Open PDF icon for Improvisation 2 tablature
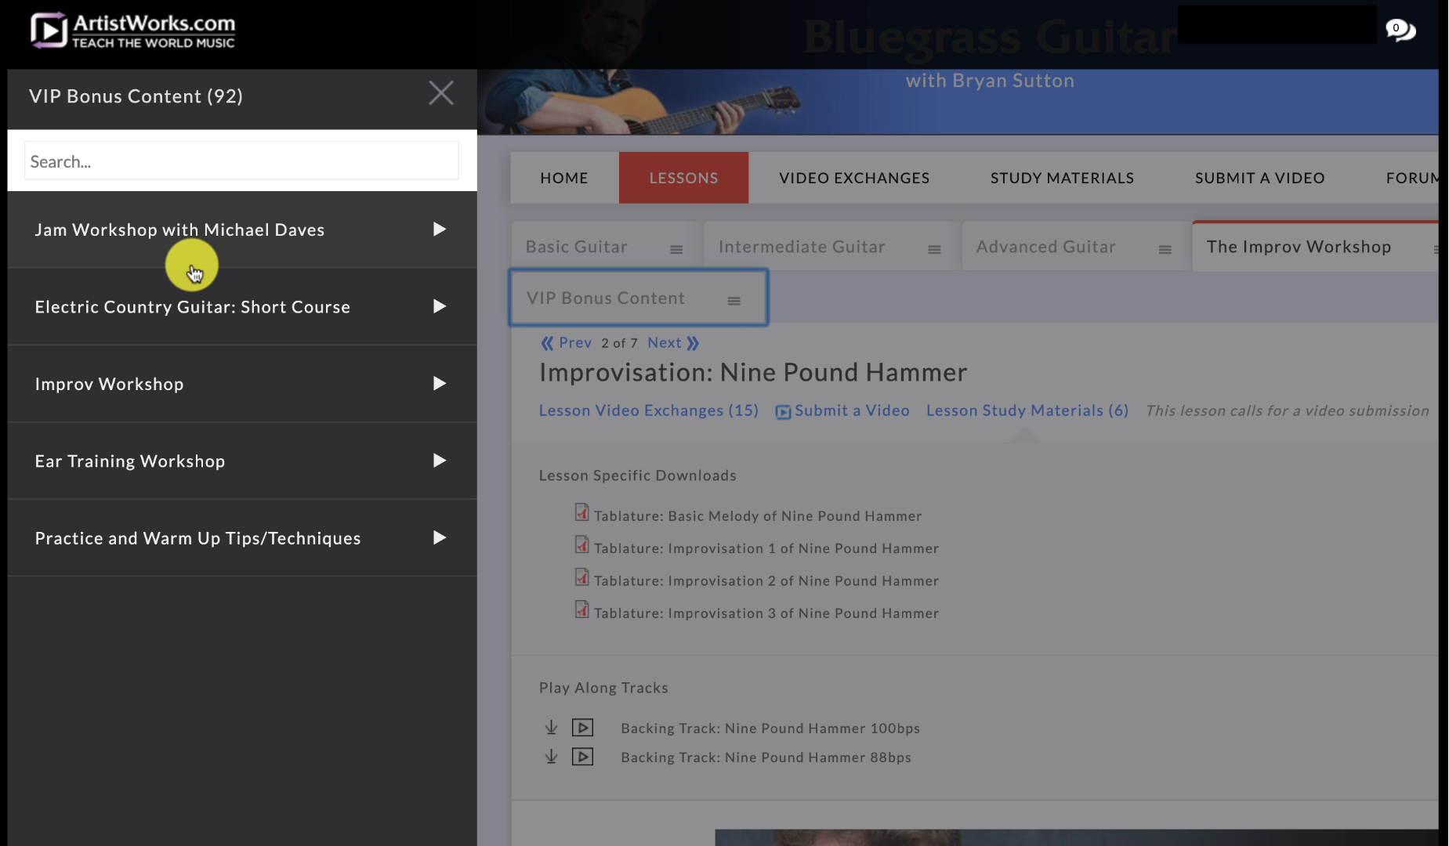 581,577
